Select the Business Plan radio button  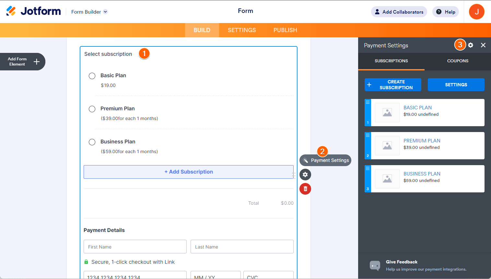pyautogui.click(x=92, y=142)
